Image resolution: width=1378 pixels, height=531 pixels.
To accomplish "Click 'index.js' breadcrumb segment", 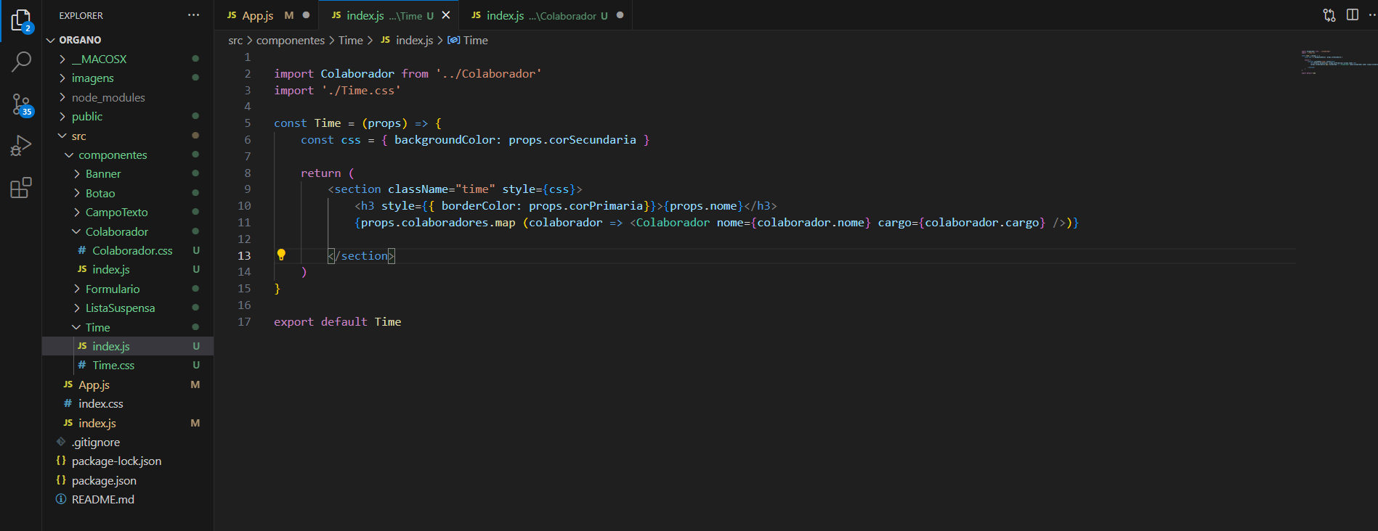I will tap(408, 41).
